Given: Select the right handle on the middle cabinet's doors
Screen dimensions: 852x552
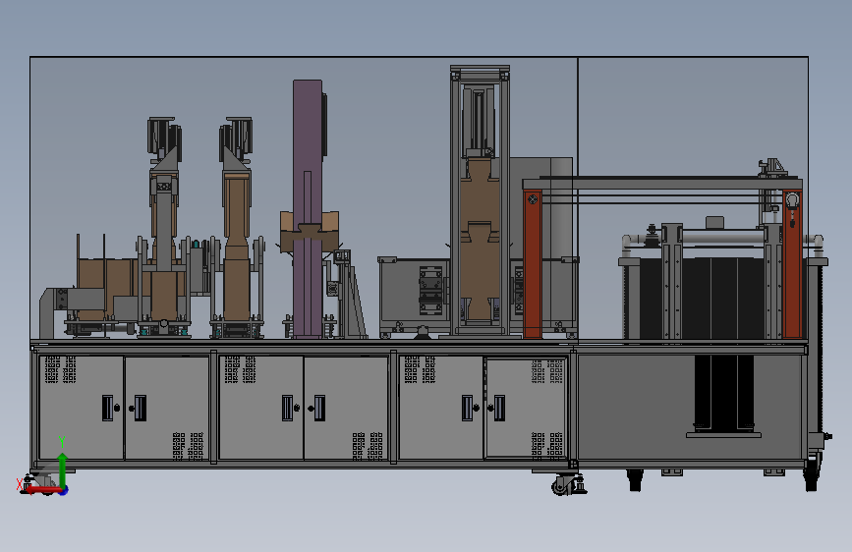Looking at the screenshot, I should click(x=320, y=408).
